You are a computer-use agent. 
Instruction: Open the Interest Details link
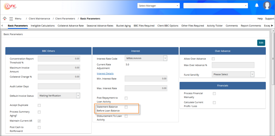click(105, 73)
